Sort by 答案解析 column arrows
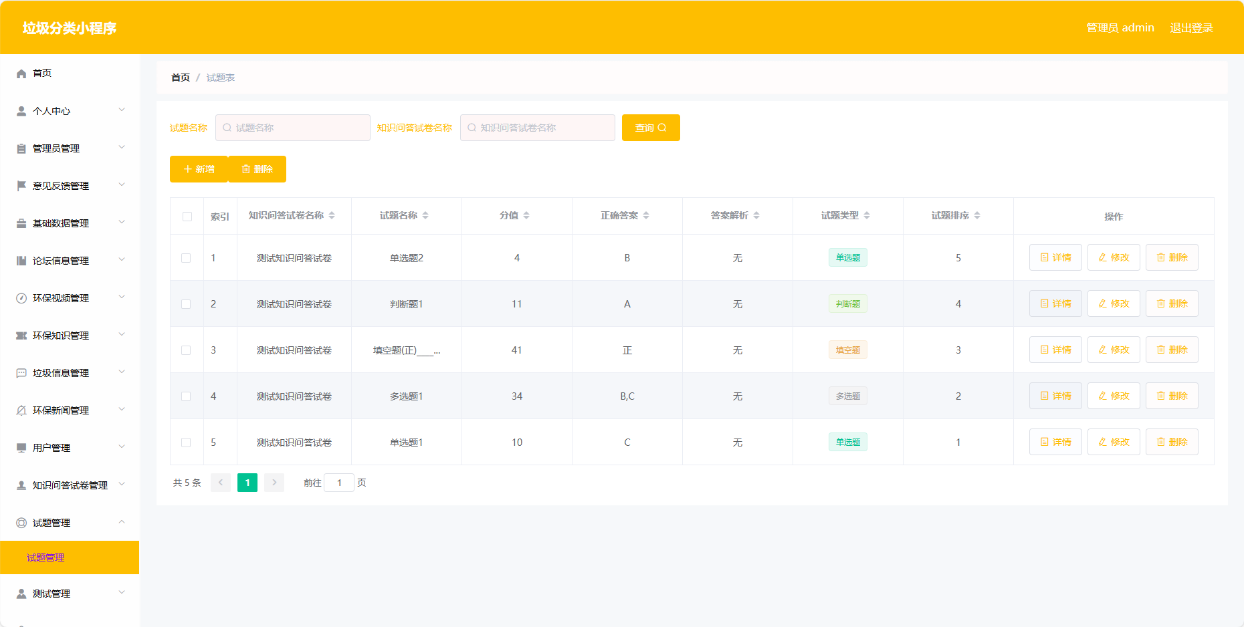The width and height of the screenshot is (1244, 627). pos(756,215)
